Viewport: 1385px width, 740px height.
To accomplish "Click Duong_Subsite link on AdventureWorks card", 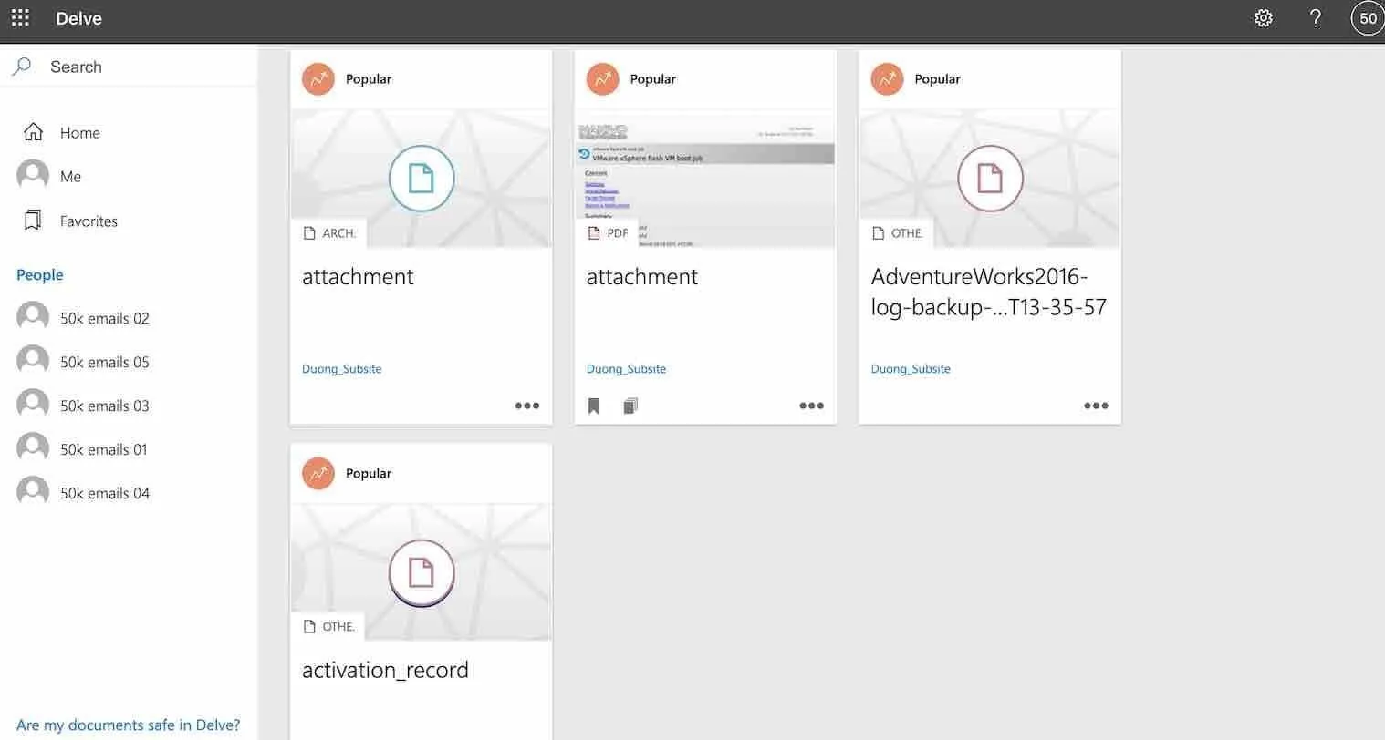I will (911, 369).
